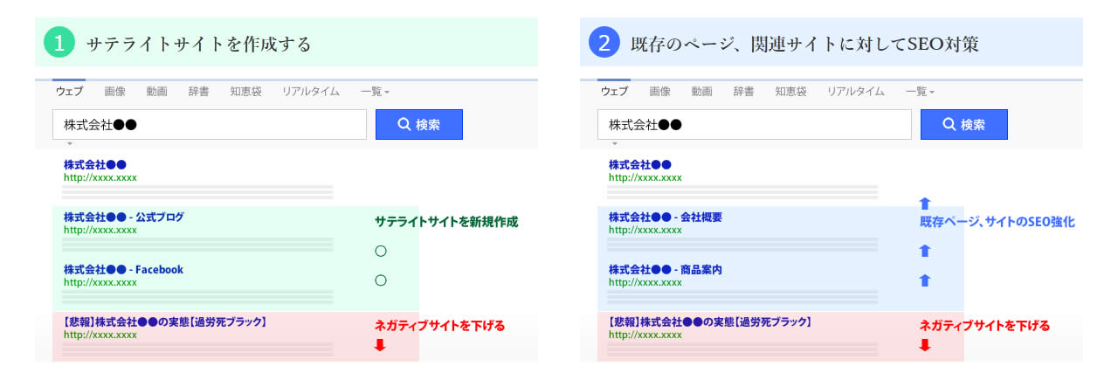Click the red down arrow in the satellite site panel
Viewport: 1118px width, 380px height.
[380, 345]
